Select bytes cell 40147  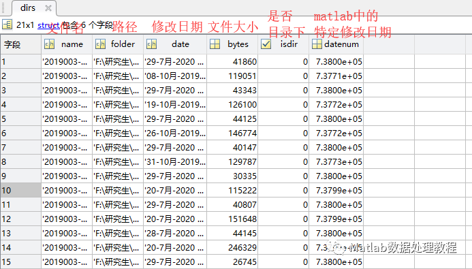point(232,147)
